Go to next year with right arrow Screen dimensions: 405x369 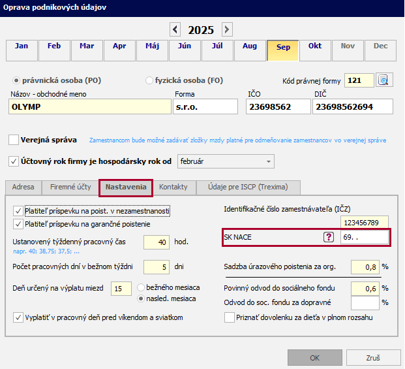click(226, 29)
